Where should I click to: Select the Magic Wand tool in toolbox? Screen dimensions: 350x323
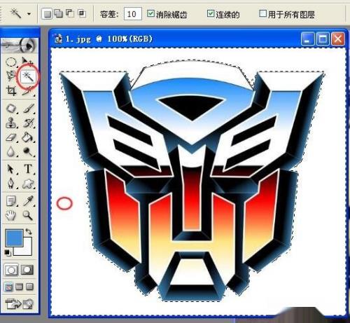28,77
